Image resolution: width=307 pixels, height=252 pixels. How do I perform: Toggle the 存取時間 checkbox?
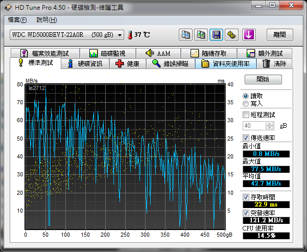pos(246,197)
